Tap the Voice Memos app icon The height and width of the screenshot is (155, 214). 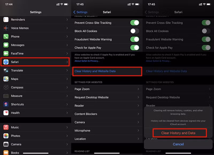point(6,28)
